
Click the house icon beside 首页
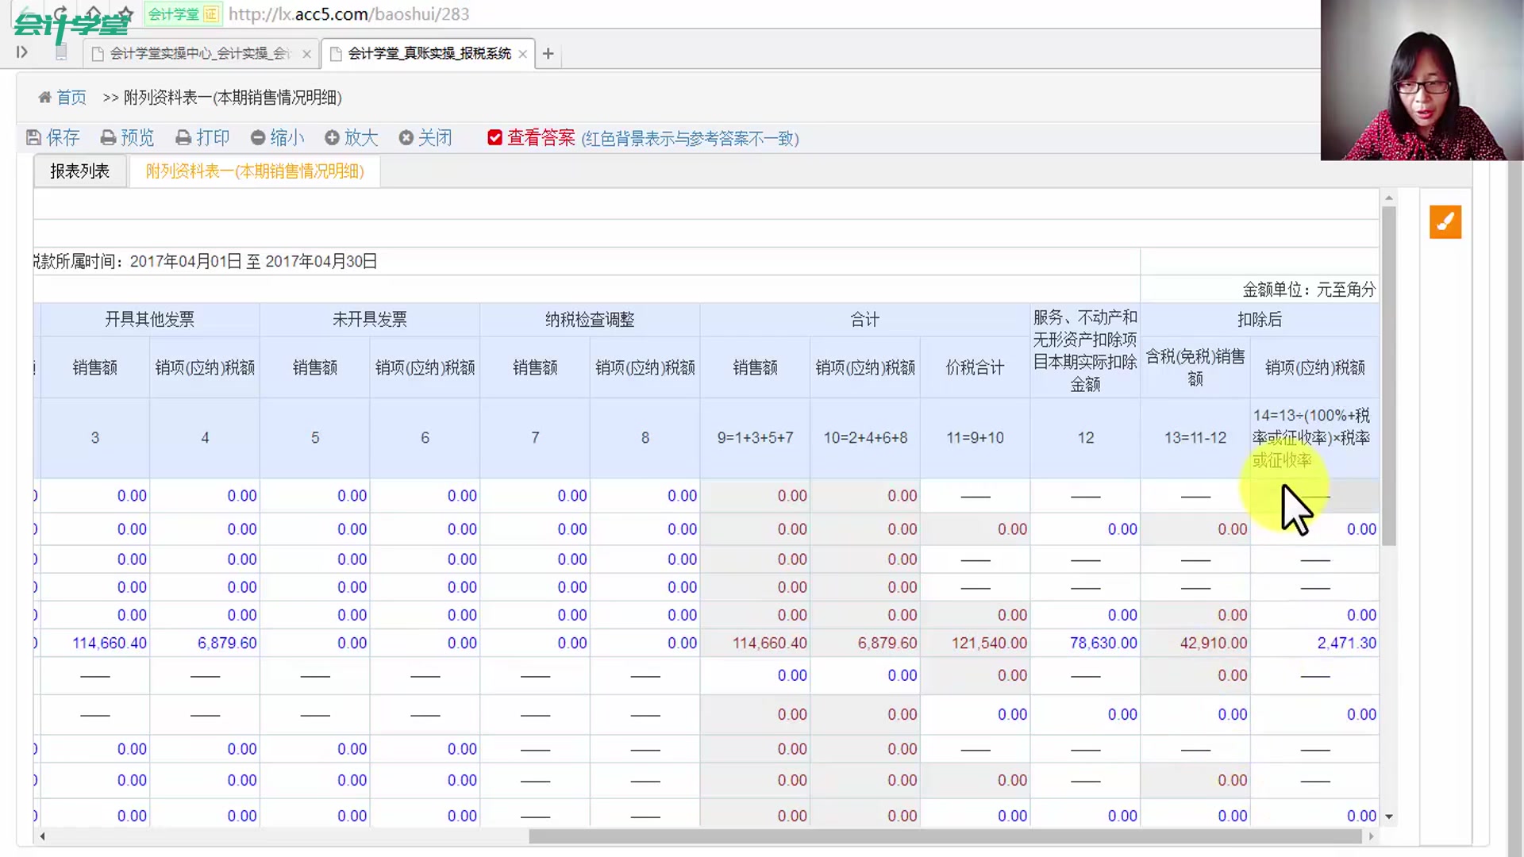[x=45, y=97]
